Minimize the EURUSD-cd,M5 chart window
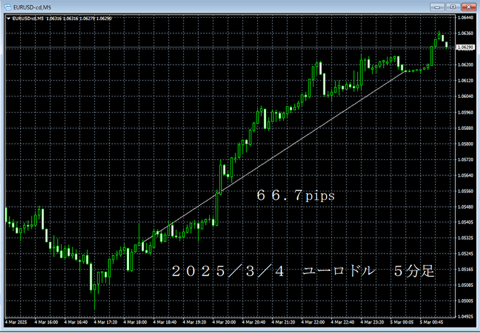 point(439,7)
